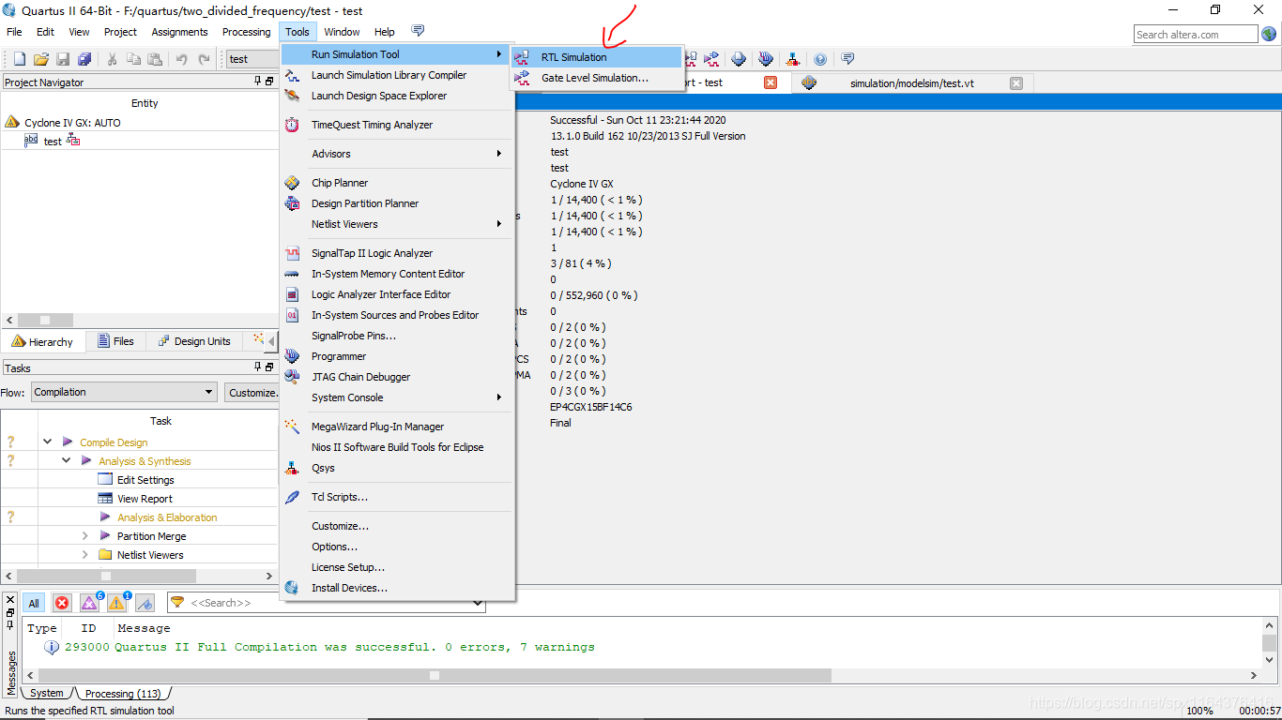Select RTL Simulation from the submenu
The width and height of the screenshot is (1282, 720).
(596, 57)
